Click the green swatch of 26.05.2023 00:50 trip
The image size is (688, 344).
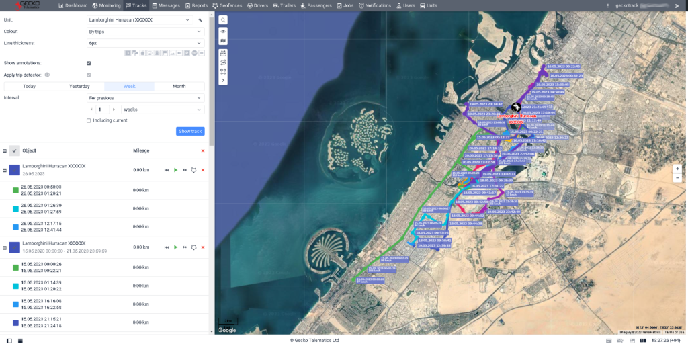click(15, 190)
